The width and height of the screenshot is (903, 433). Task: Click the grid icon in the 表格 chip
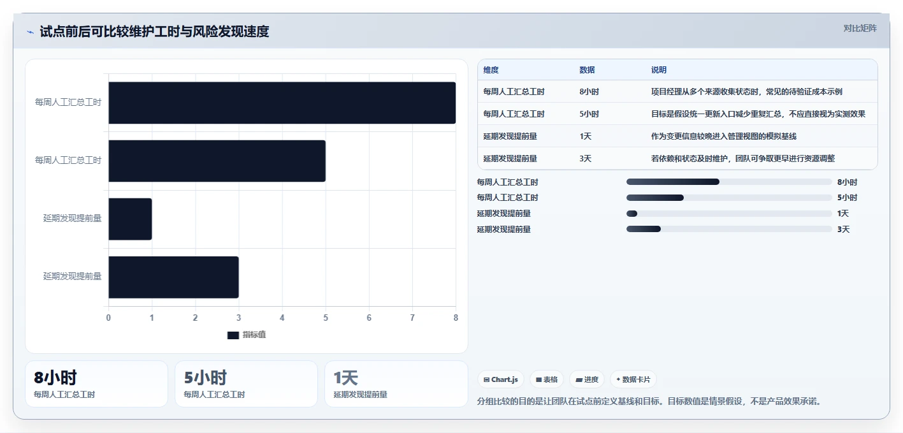539,379
